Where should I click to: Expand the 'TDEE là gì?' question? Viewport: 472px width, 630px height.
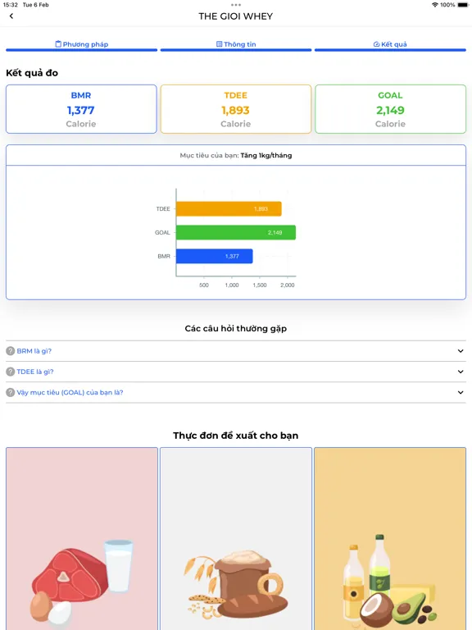(236, 372)
